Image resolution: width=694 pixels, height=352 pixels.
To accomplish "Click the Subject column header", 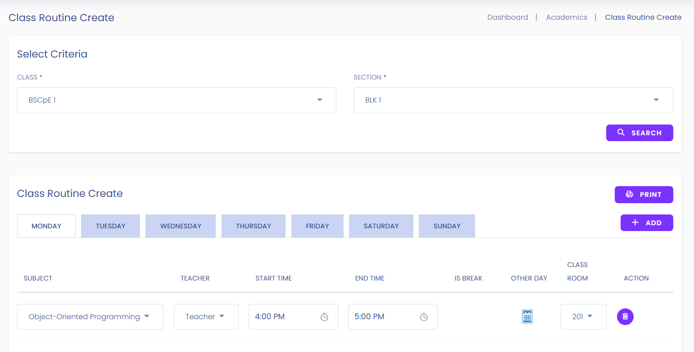I will coord(38,278).
